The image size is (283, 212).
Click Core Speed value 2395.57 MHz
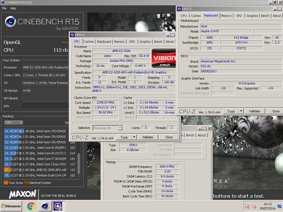point(106,103)
